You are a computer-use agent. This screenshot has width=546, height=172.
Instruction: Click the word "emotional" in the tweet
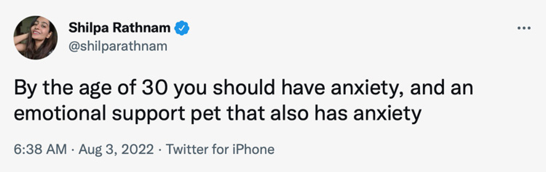62,114
